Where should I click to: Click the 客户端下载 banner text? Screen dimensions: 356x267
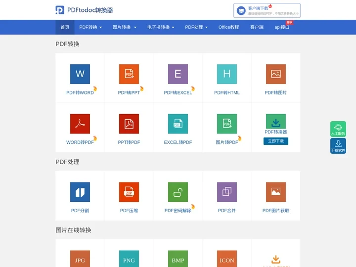pos(258,8)
